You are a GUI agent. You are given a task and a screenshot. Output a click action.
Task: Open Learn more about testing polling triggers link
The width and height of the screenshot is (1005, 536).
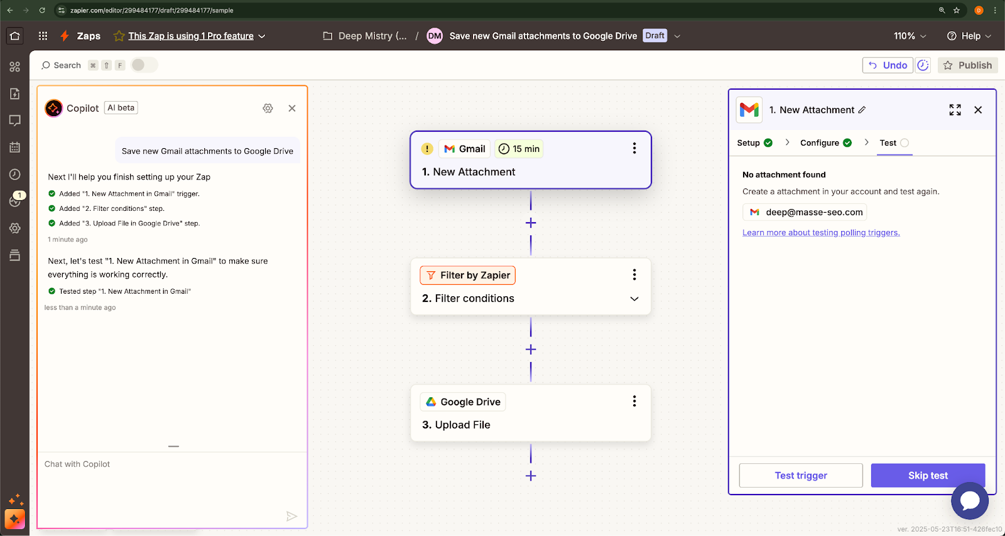pos(821,232)
